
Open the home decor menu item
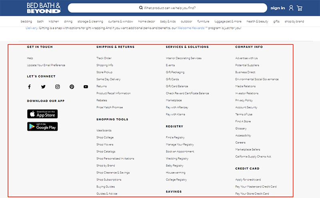(x=147, y=21)
